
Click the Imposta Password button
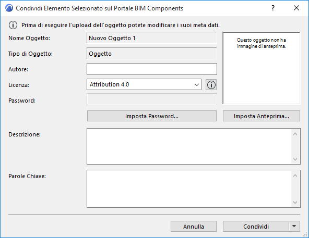(x=152, y=116)
